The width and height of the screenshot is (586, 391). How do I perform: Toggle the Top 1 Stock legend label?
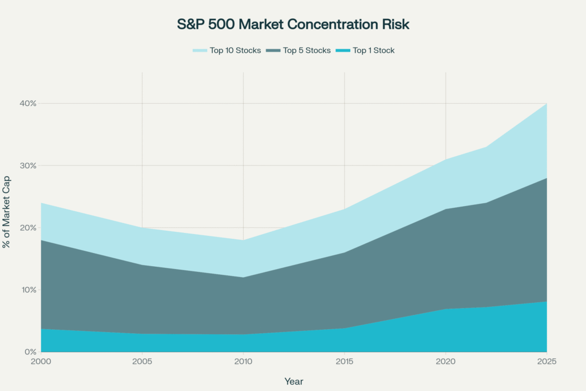[x=374, y=50]
